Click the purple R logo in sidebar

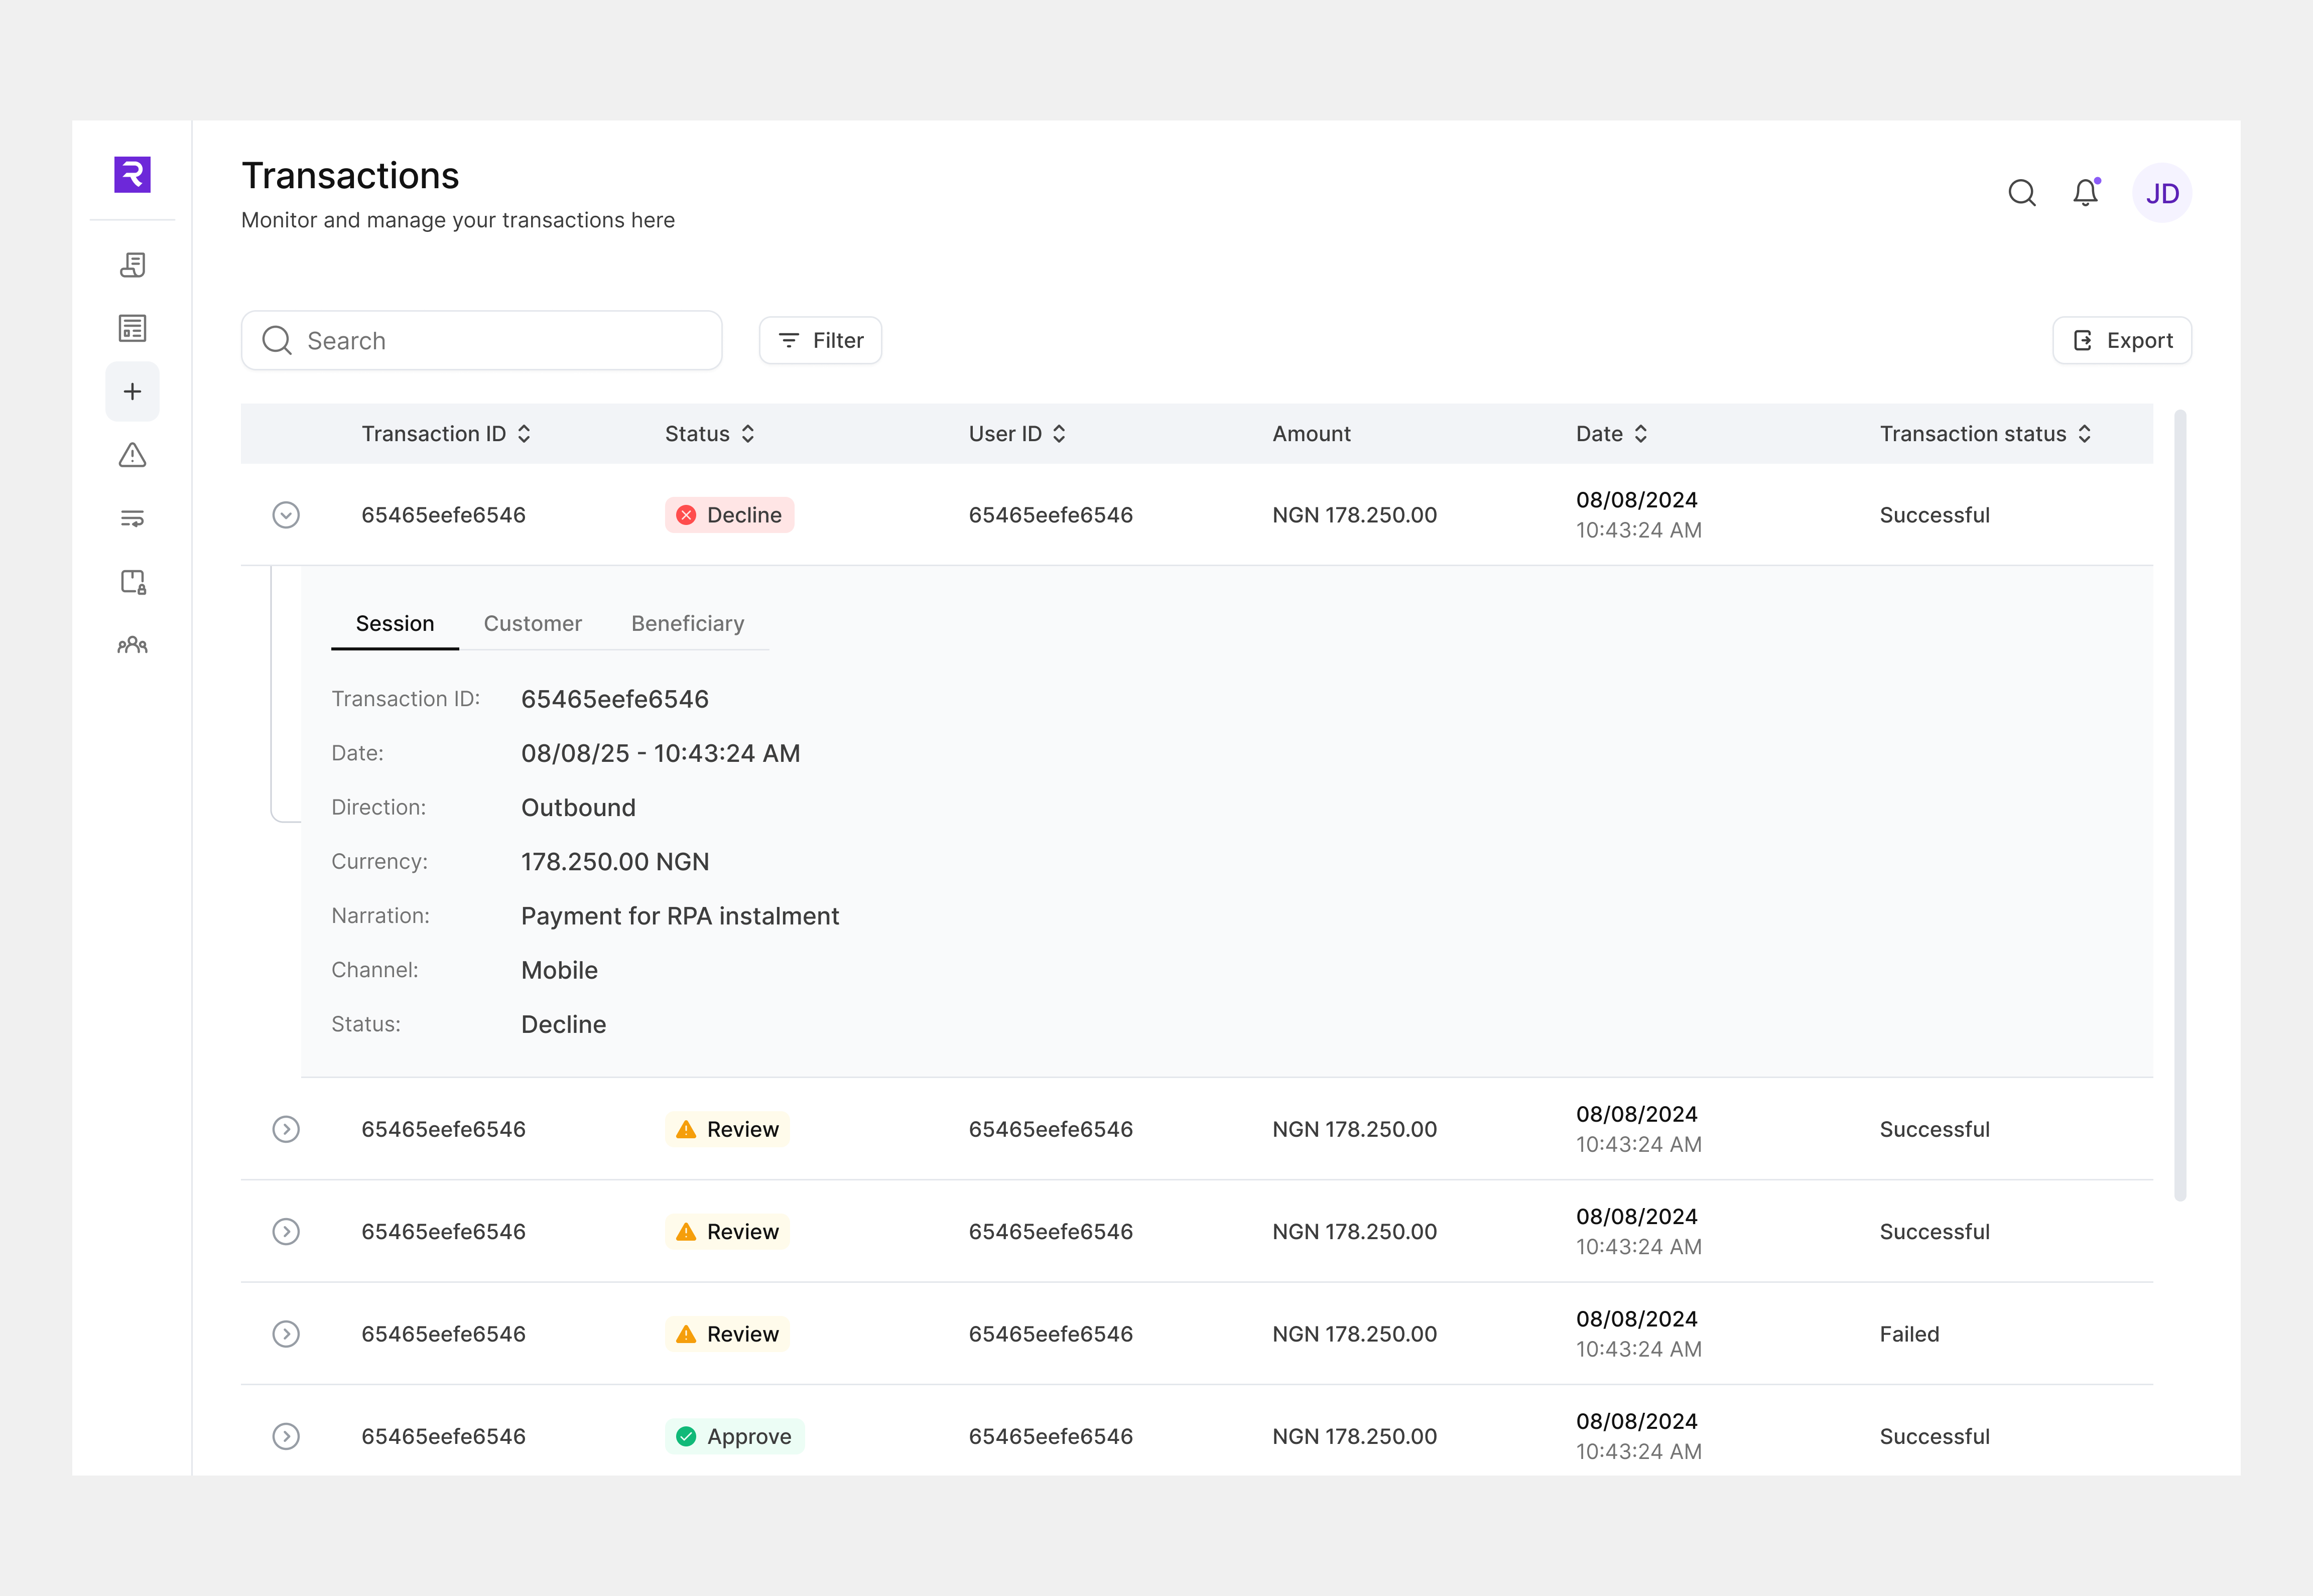[x=132, y=175]
